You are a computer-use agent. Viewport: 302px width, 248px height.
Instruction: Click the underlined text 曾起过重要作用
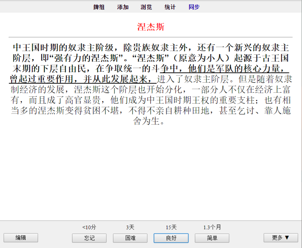pos(42,79)
